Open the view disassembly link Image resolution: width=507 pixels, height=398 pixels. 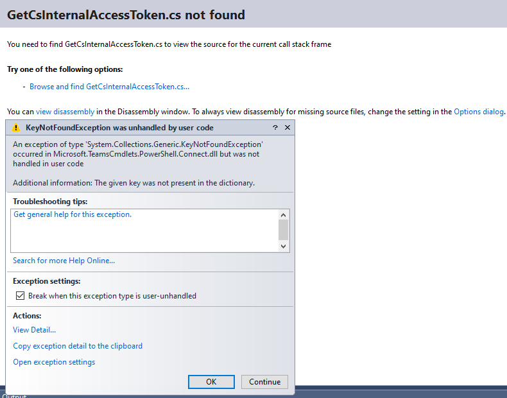(x=65, y=112)
